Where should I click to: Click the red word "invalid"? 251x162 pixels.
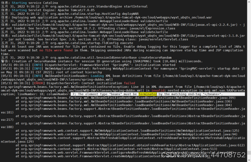(158, 90)
